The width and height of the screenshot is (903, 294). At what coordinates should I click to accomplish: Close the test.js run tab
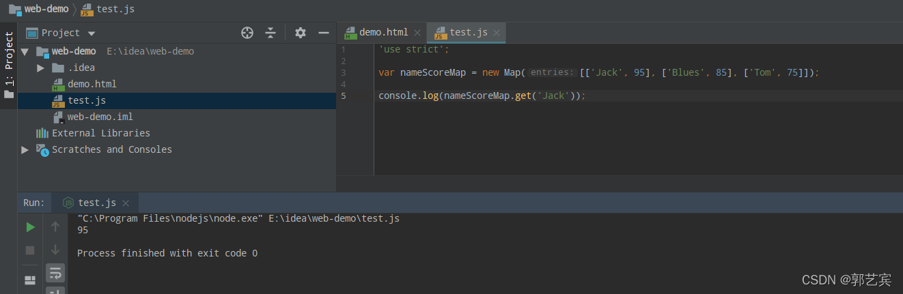pos(126,203)
